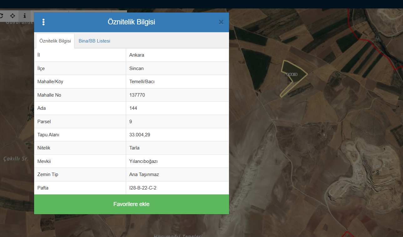Open the three-dot menu in dialog header

point(43,22)
